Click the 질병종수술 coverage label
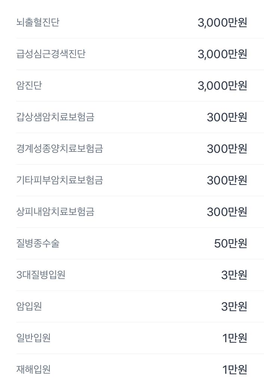264x389 pixels. (x=38, y=243)
